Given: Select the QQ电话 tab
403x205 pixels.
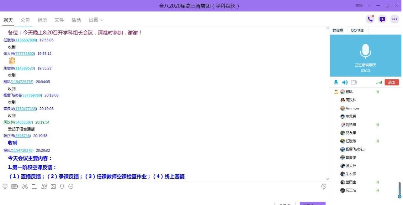Looking at the screenshot, I should (357, 30).
